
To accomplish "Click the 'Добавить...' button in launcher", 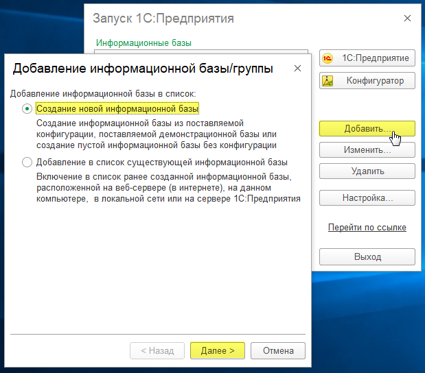I will [x=367, y=129].
